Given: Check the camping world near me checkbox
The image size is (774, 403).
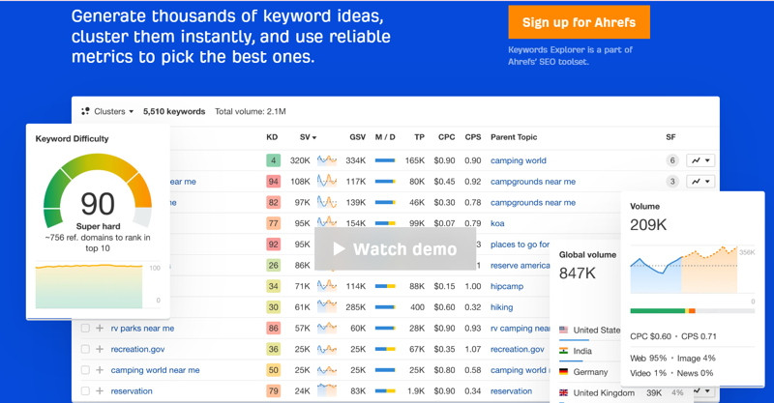Looking at the screenshot, I should point(85,370).
